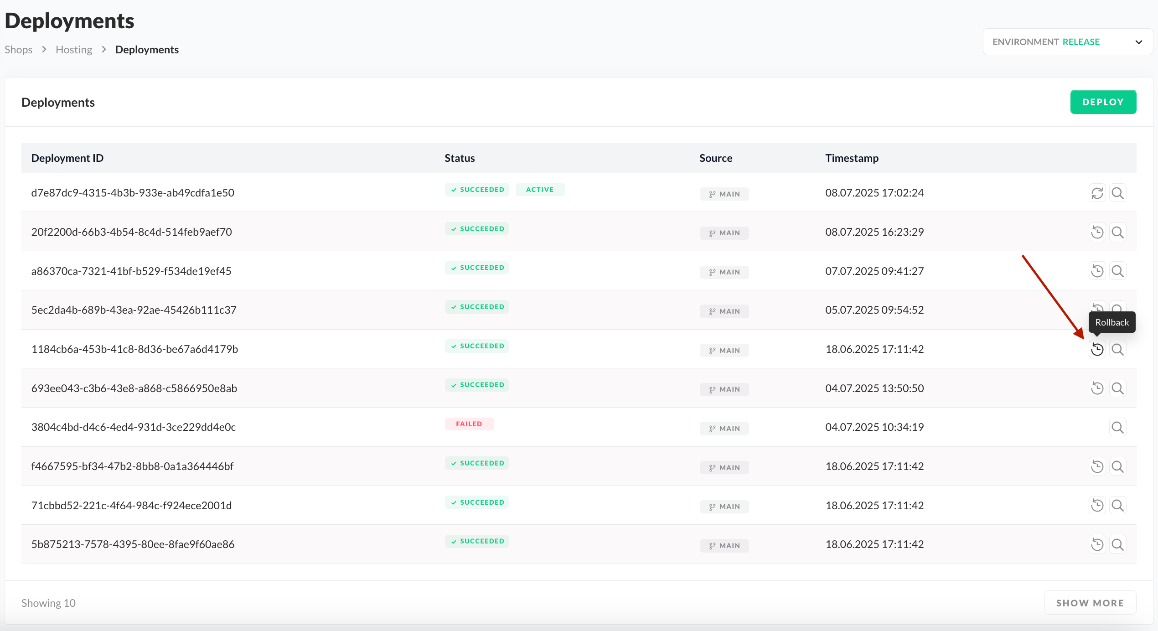Click redeploy icon for active deployment d7e87dc9
This screenshot has height=631, width=1158.
tap(1097, 193)
